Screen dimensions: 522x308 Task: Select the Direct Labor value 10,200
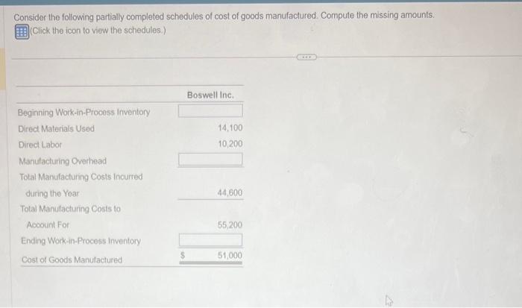pos(230,144)
